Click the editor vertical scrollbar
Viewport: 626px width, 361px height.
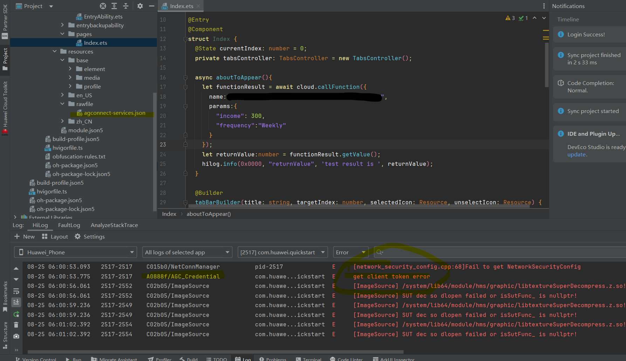click(547, 65)
